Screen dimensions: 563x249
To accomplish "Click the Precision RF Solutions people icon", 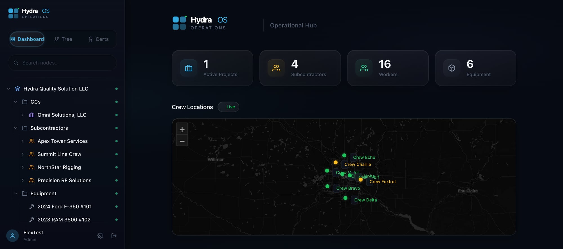I will click(32, 180).
